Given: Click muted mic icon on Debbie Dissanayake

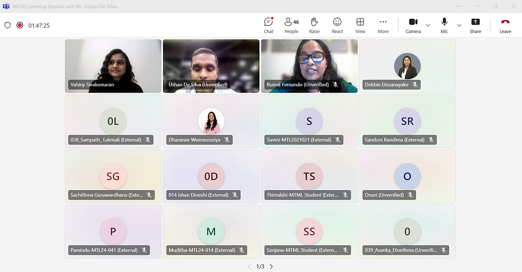Looking at the screenshot, I should [x=415, y=85].
